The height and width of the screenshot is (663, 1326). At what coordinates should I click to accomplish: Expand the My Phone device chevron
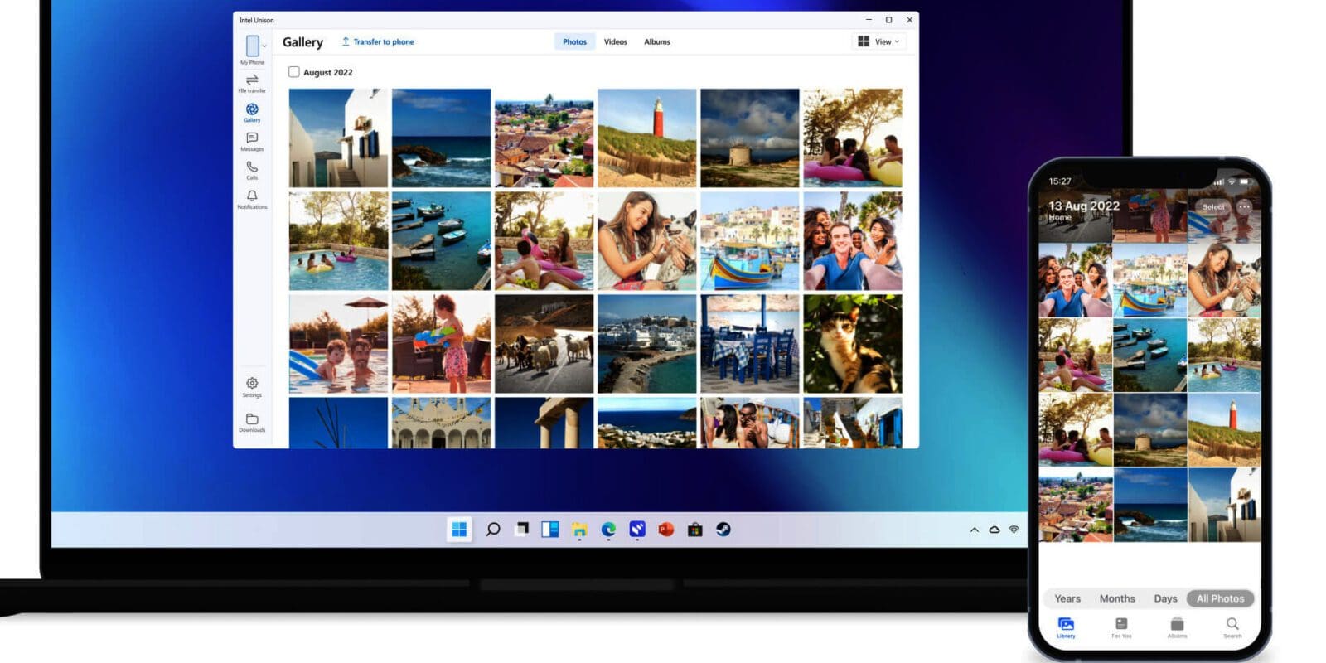click(x=264, y=46)
